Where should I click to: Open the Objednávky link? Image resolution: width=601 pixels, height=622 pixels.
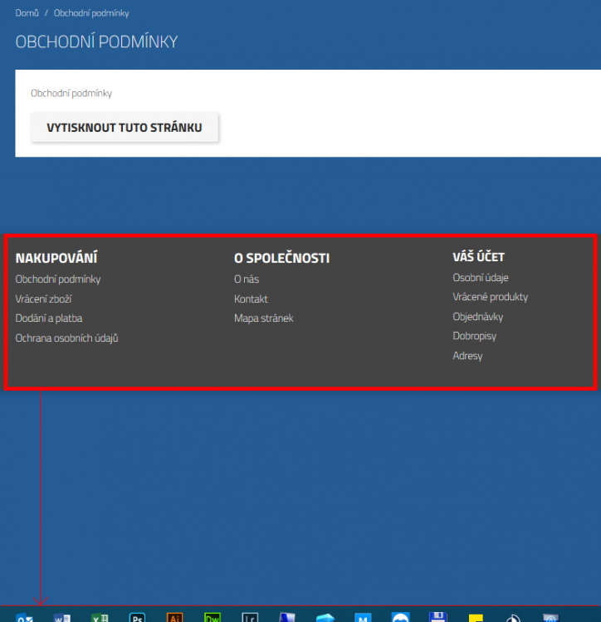(478, 317)
